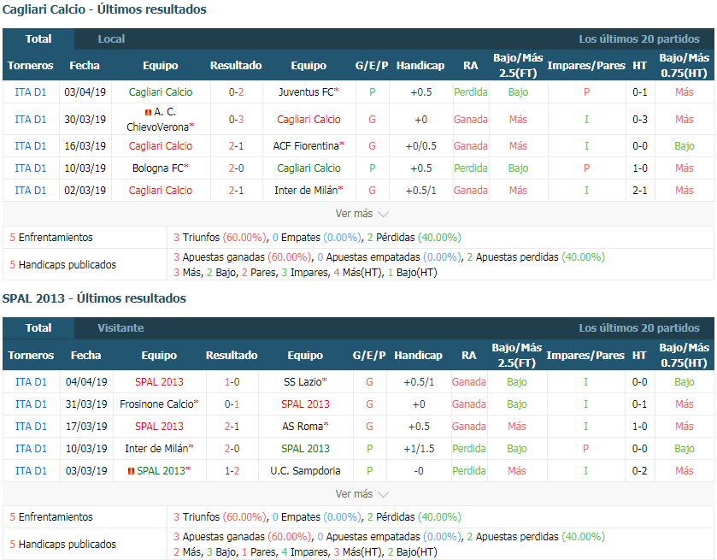Click Cagliari Calcio in the Juventus FC row
The width and height of the screenshot is (717, 560).
(161, 92)
